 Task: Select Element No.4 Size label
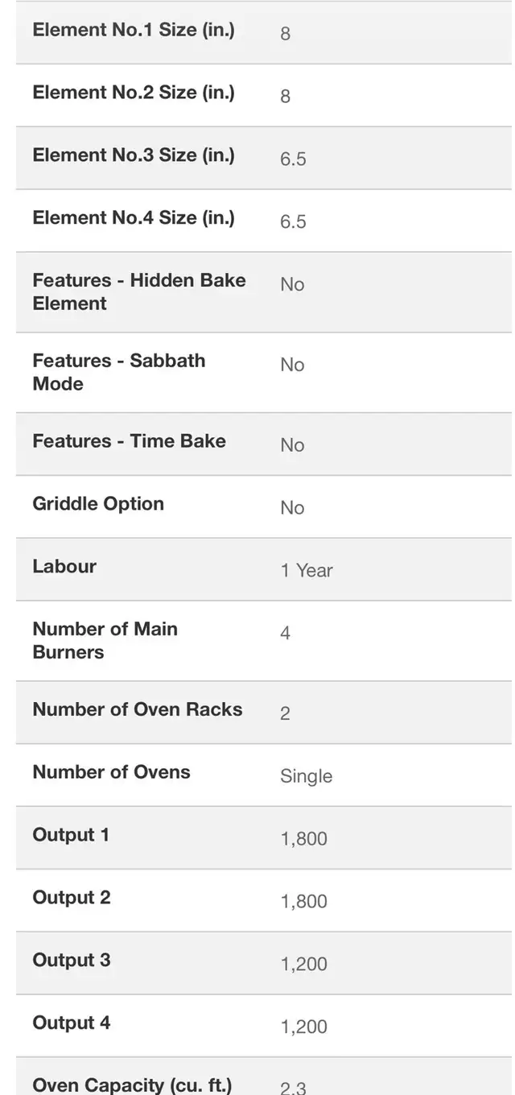coord(134,218)
